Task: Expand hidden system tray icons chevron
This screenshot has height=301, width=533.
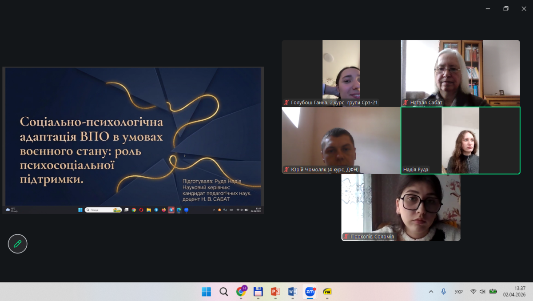Action: tap(431, 292)
